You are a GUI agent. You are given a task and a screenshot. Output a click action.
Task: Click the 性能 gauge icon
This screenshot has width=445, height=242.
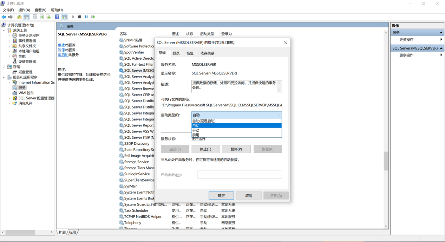coord(15,56)
